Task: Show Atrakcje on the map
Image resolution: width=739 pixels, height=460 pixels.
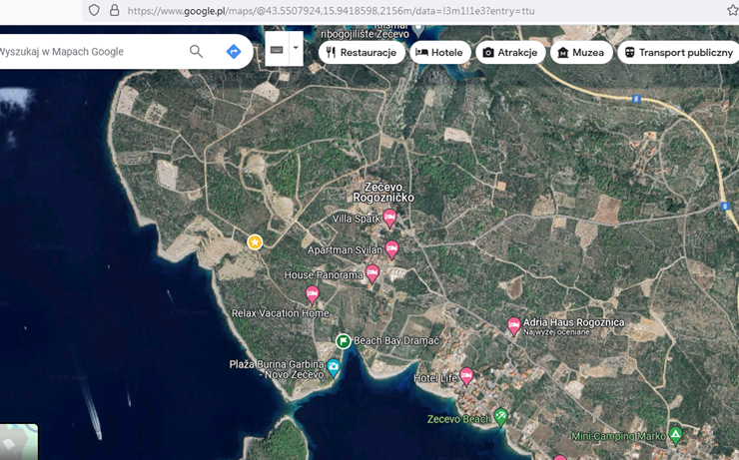Action: (510, 53)
